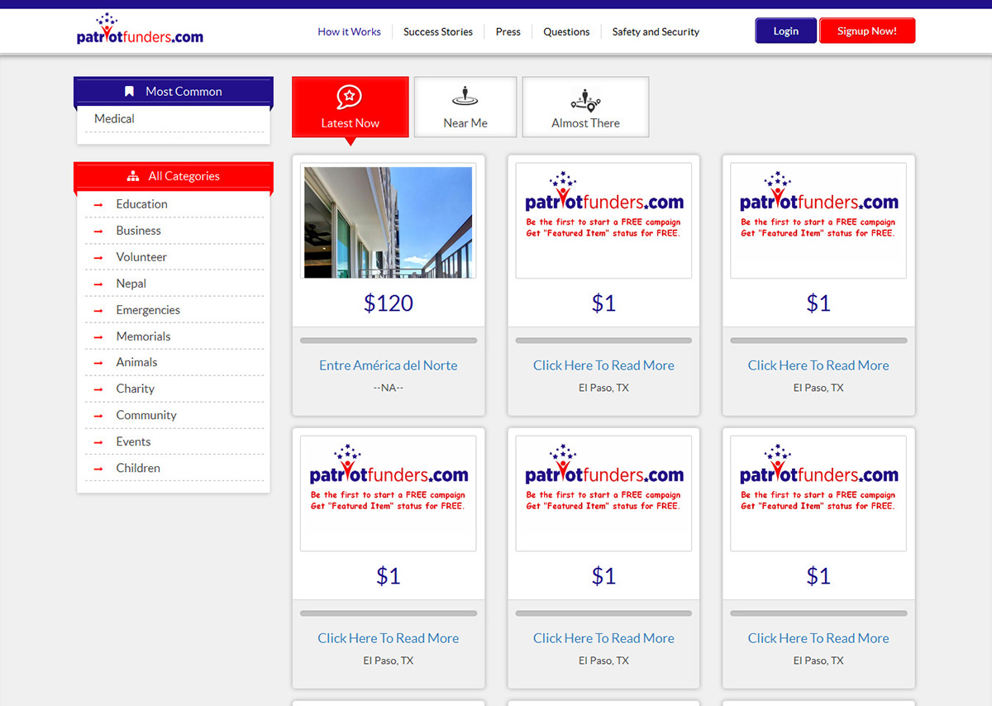Open the Entre América del Norte campaign
The width and height of the screenshot is (992, 706).
pyautogui.click(x=389, y=365)
